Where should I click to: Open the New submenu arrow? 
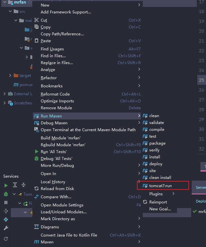139,5
